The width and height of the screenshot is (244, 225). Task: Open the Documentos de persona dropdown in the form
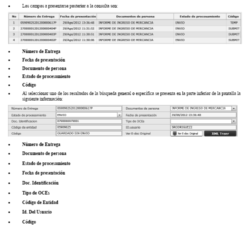(233, 108)
